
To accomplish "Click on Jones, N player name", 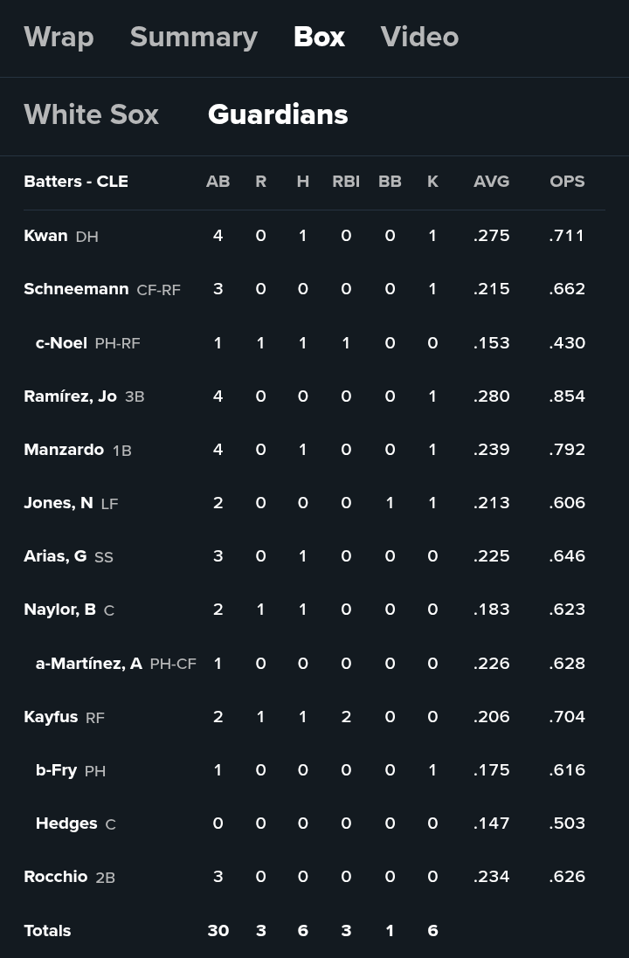I will [x=59, y=503].
